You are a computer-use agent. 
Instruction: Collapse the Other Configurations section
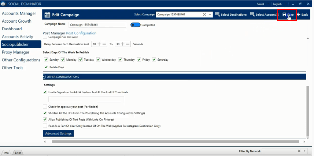[44, 77]
